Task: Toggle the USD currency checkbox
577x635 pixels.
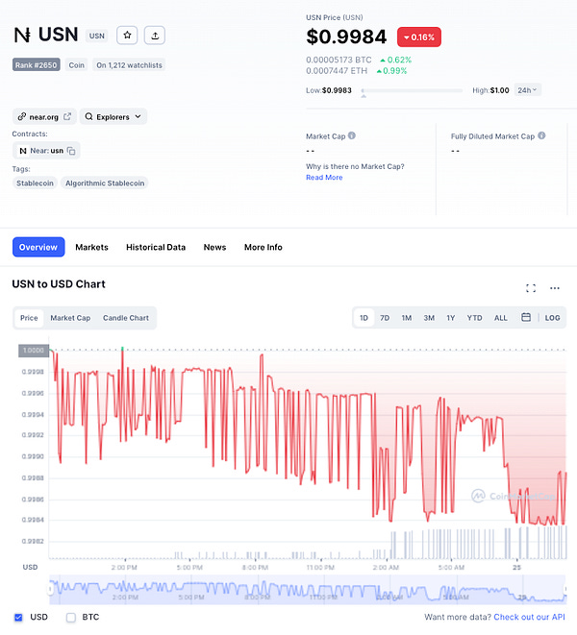Action: tap(18, 617)
